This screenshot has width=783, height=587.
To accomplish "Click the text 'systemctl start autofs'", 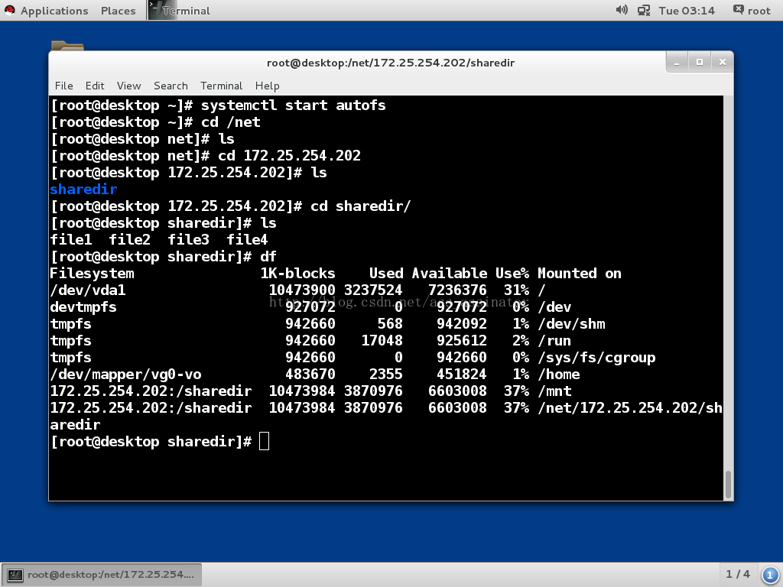I will click(293, 105).
